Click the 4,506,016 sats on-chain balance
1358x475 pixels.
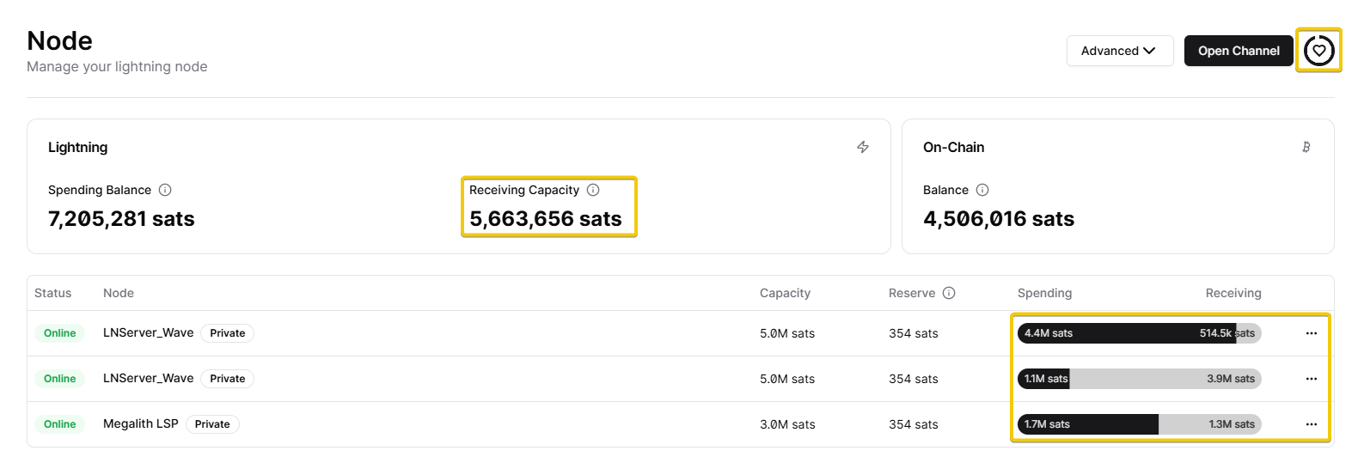998,219
